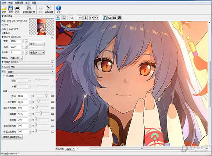The image size is (212, 156).
Task: Switch to side-by-side vertical preview
Action: point(114,18)
